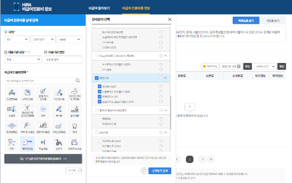
Task: Select the 물리치료 physical therapy icon
Action: tap(74, 111)
